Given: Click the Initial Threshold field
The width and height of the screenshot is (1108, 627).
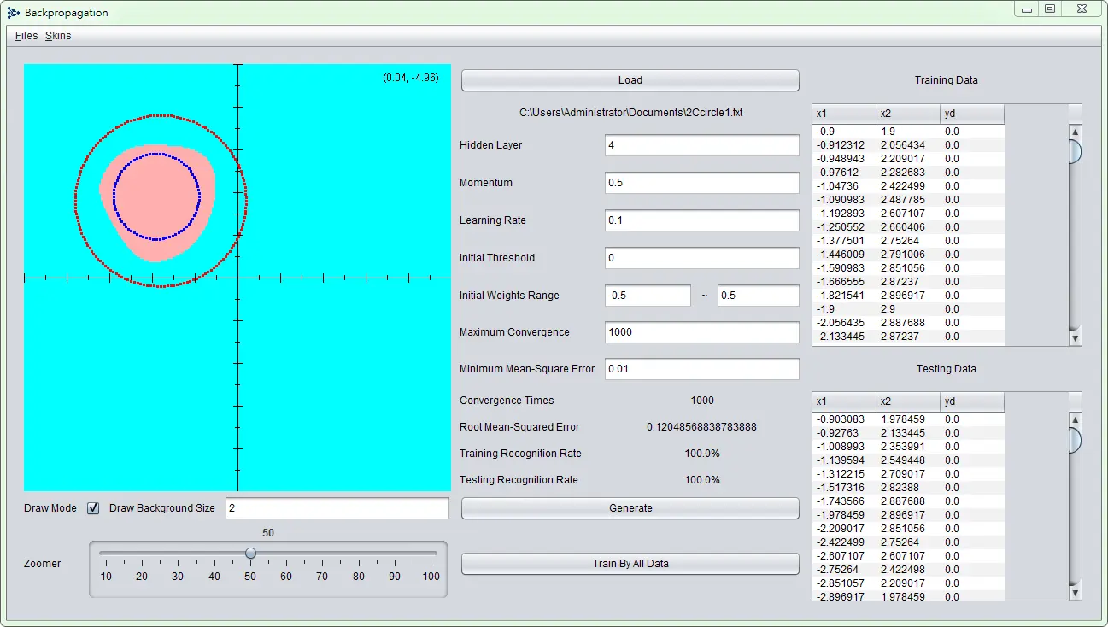Looking at the screenshot, I should 702,258.
